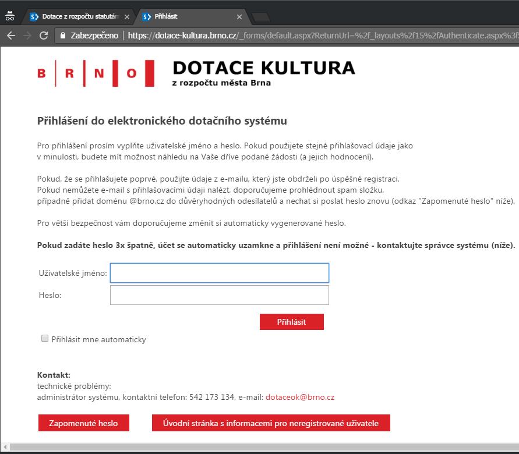Click the bold 3x wrong password warning
This screenshot has width=519, height=454.
pos(276,246)
